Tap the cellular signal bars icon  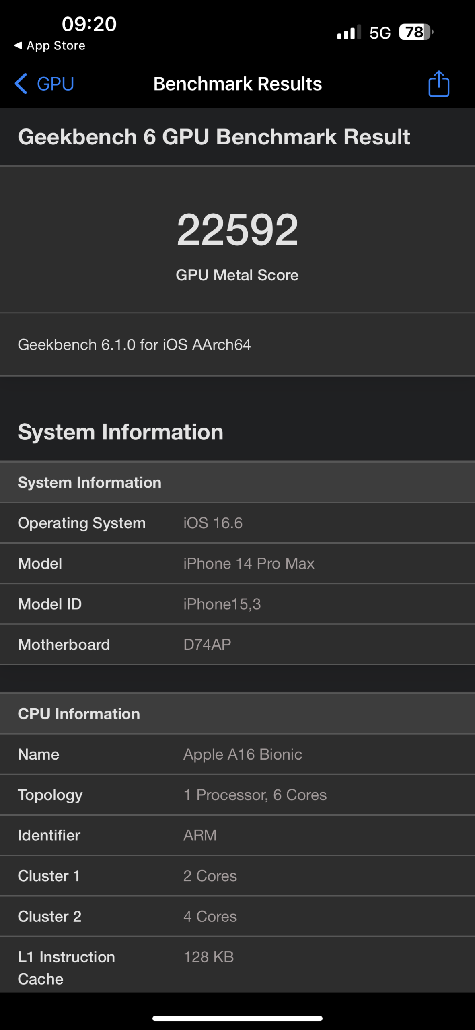pyautogui.click(x=349, y=33)
